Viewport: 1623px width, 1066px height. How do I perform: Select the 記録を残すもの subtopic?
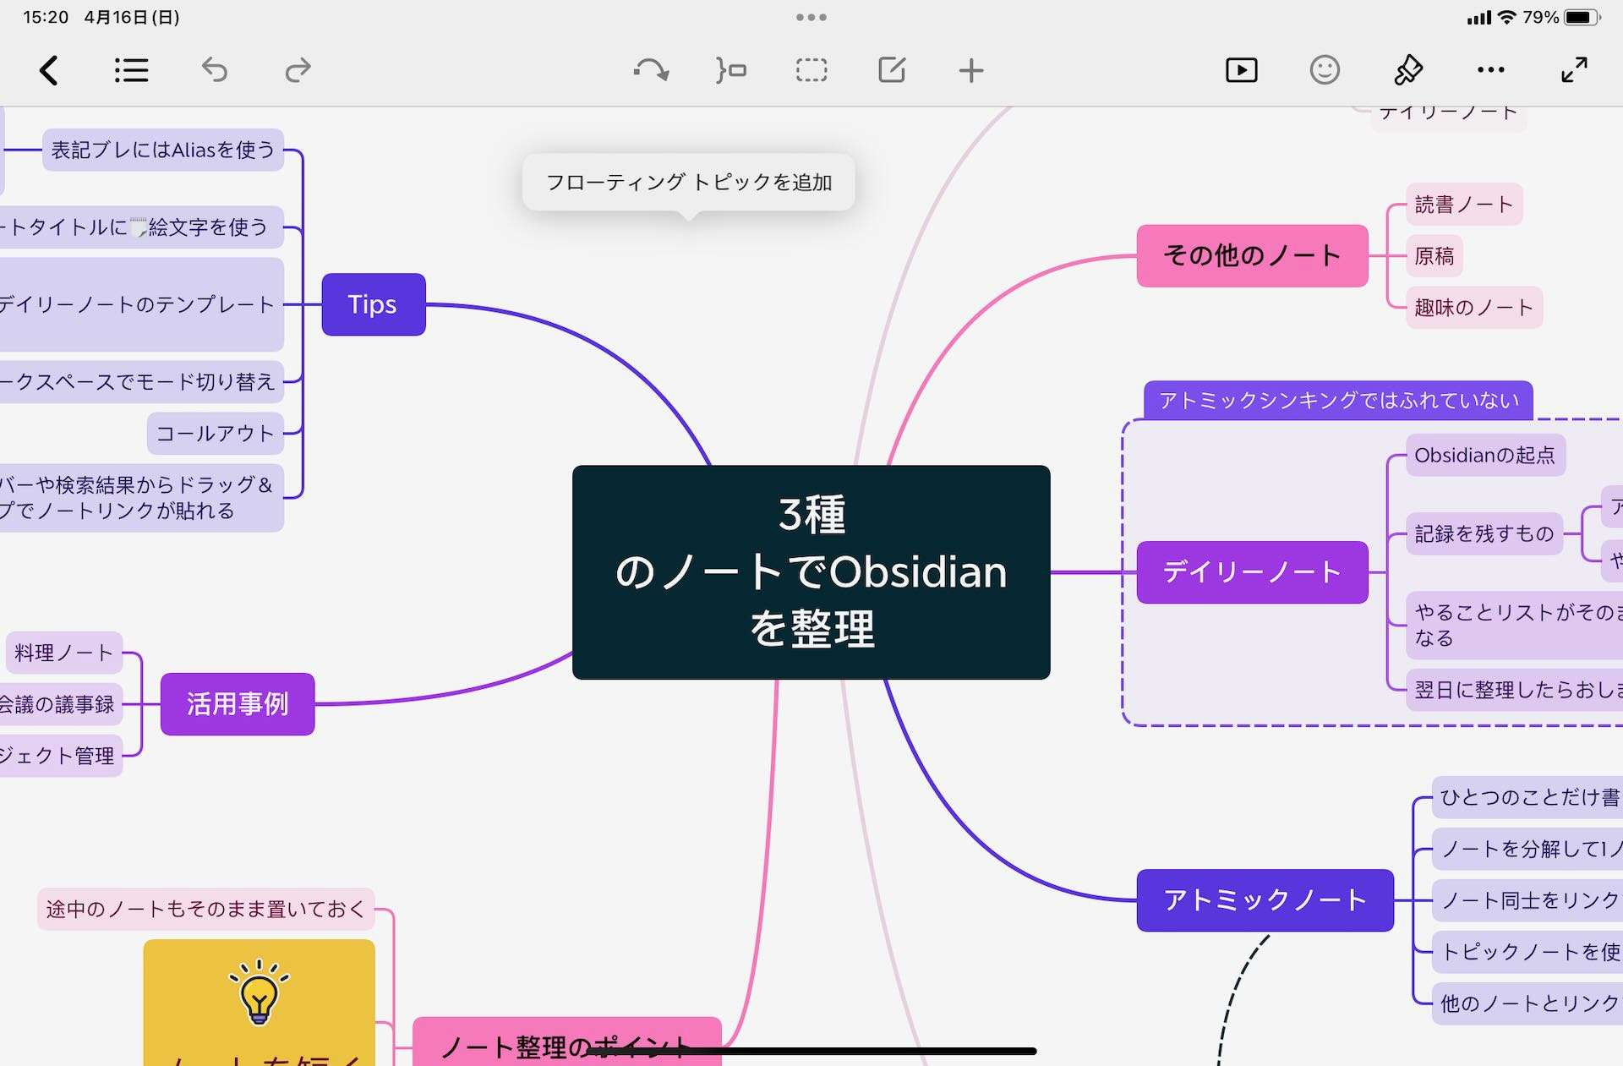coord(1484,533)
